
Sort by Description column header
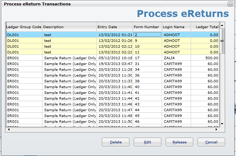tap(69, 27)
